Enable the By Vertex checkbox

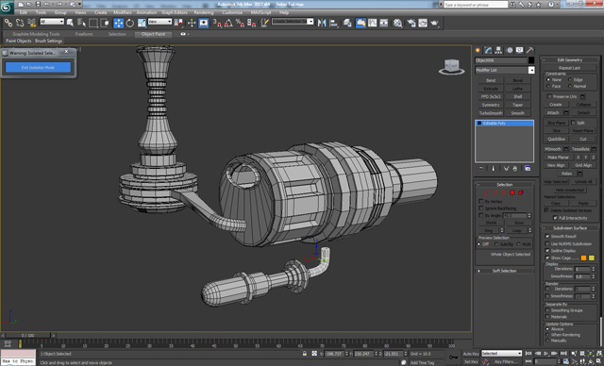480,201
